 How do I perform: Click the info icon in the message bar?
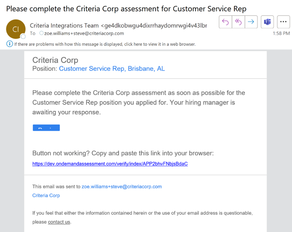10,44
